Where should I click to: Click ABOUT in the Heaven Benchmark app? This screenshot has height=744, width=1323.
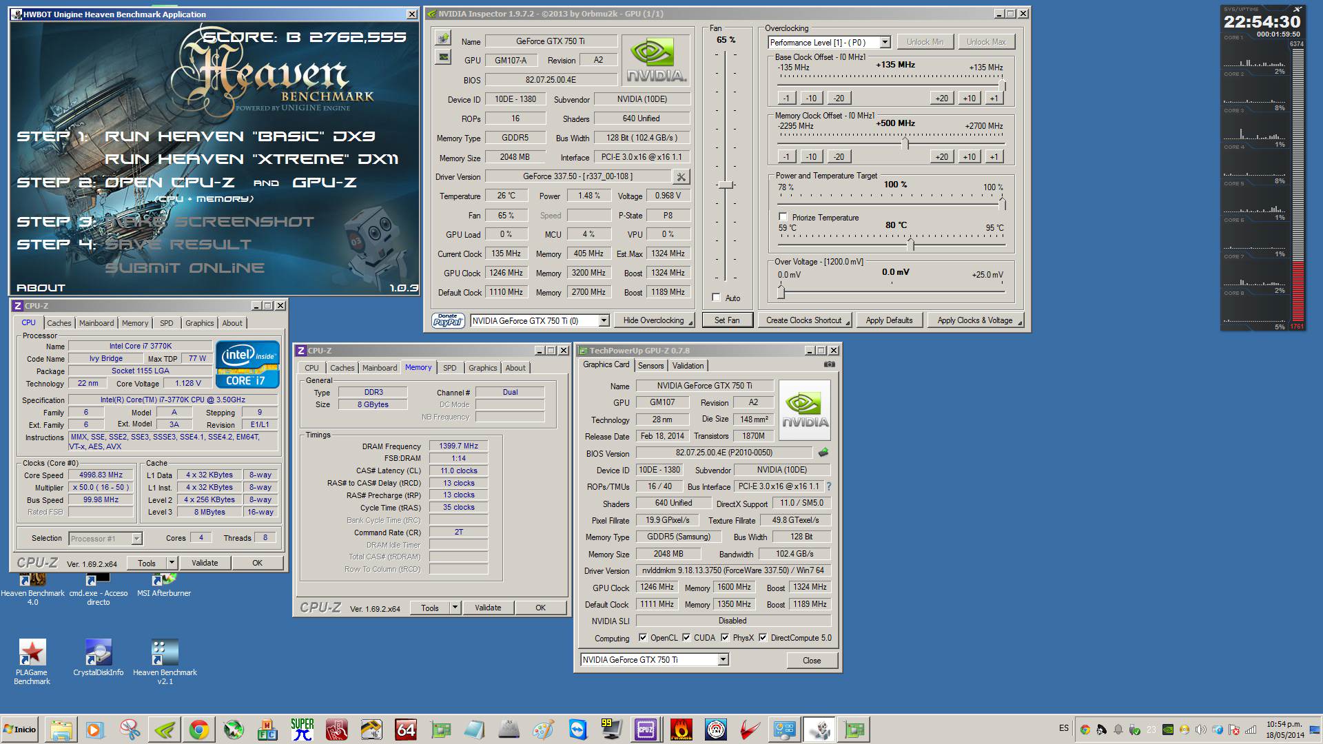click(41, 288)
